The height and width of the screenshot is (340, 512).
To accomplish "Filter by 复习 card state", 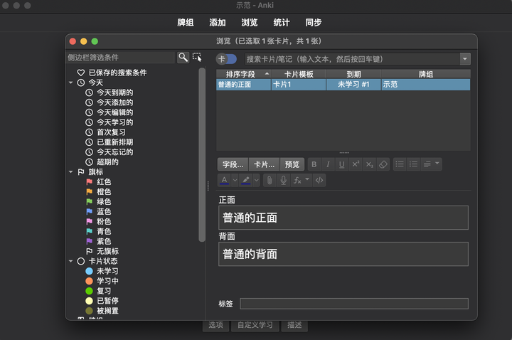I will pos(98,291).
